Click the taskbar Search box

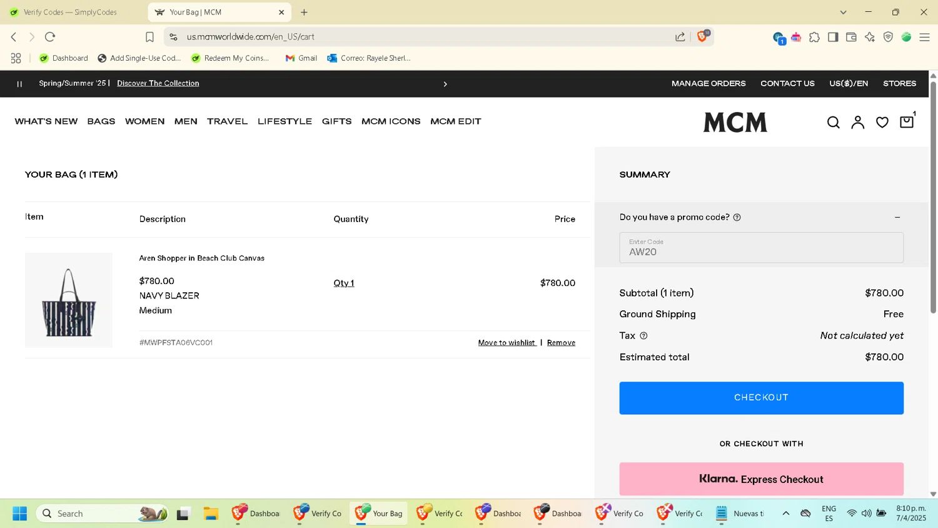(x=102, y=514)
